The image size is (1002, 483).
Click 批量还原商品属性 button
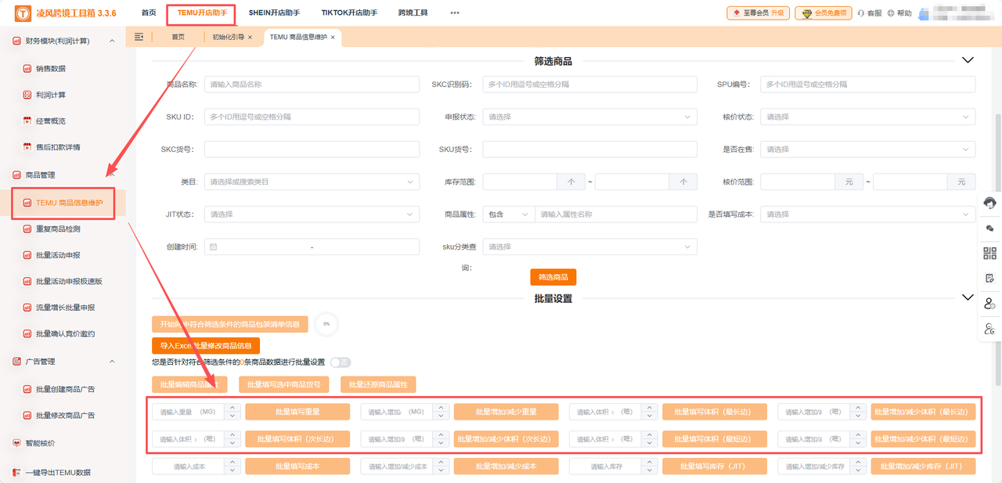click(378, 384)
